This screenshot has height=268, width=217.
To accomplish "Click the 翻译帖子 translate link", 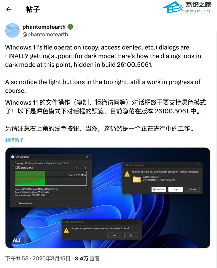I will 14,140.
